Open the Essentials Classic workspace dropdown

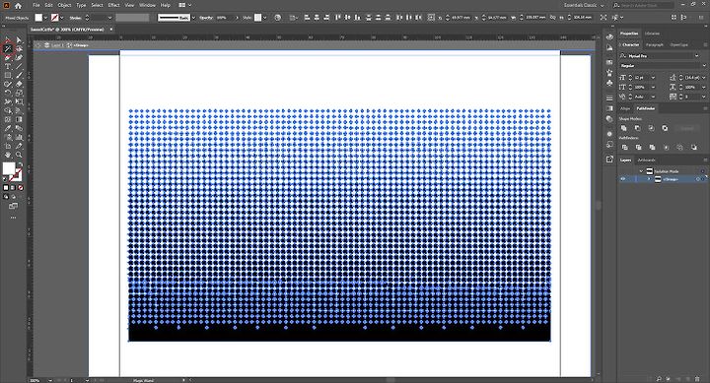tap(583, 6)
